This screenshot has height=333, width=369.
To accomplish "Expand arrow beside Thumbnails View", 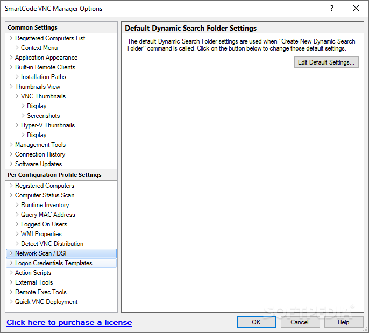I will (x=11, y=86).
